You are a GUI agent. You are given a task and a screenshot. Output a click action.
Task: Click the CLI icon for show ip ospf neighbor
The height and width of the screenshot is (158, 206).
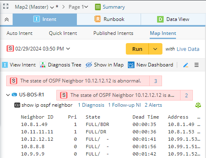[17, 105]
